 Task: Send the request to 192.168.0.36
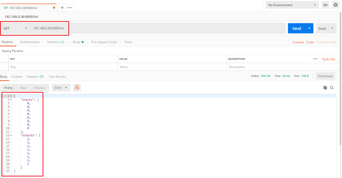tap(296, 28)
